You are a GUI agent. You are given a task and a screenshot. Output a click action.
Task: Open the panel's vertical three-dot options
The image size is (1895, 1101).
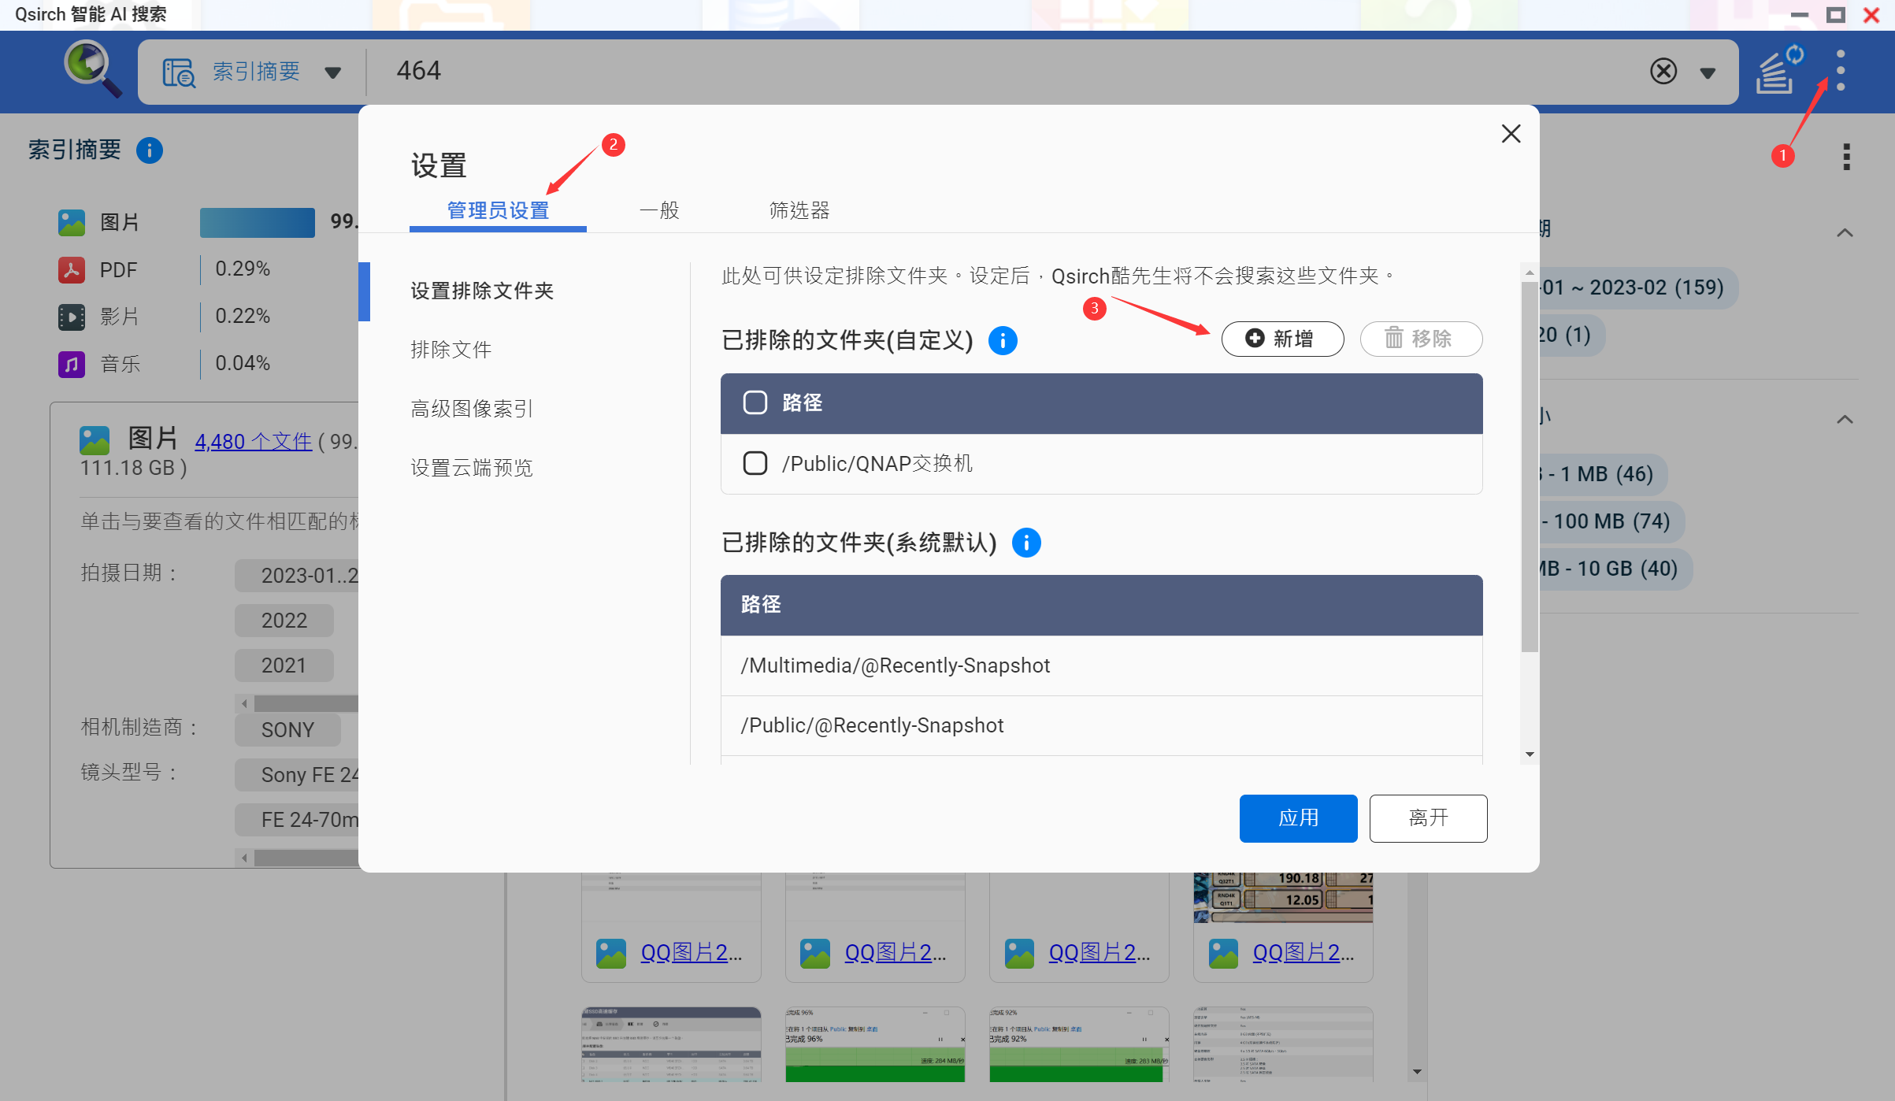[1846, 157]
